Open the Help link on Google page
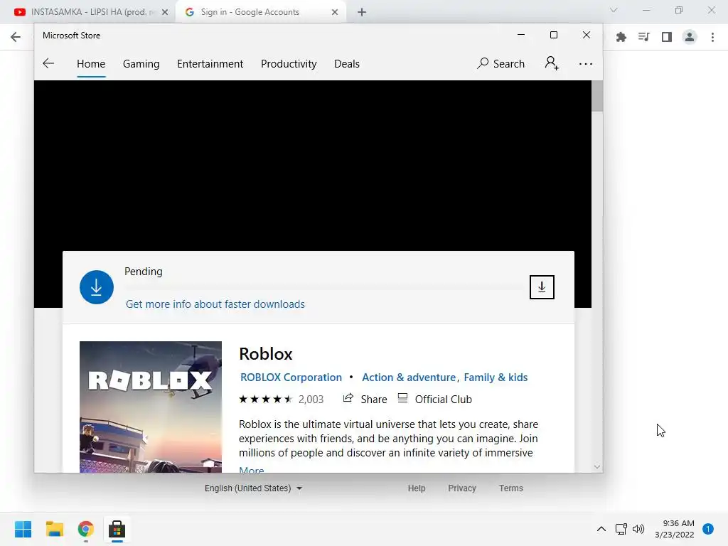The height and width of the screenshot is (546, 728). pyautogui.click(x=417, y=488)
